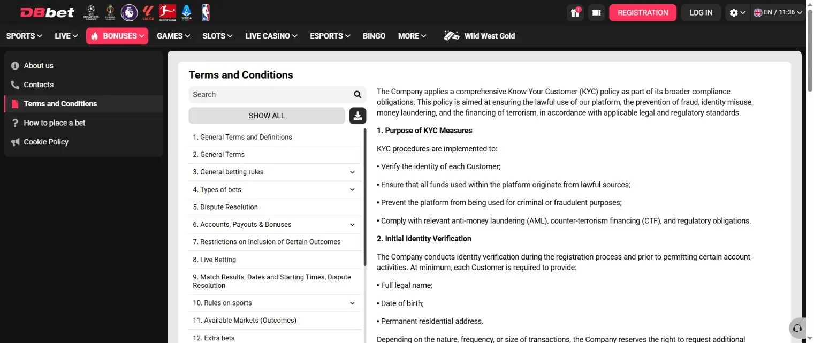Open the Cookie Policy link

pyautogui.click(x=46, y=142)
